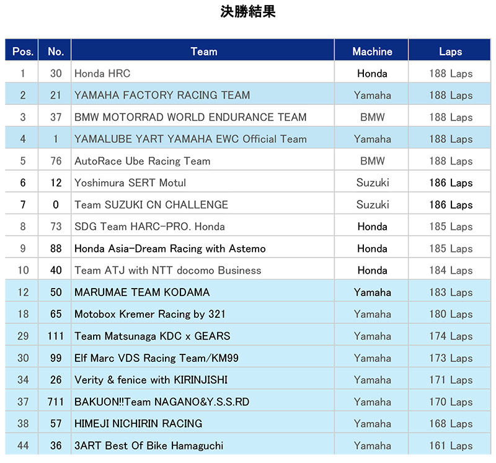496x463 pixels.
Task: Click Team SUZUKI CN CHALLENGE cell
Action: 203,204
